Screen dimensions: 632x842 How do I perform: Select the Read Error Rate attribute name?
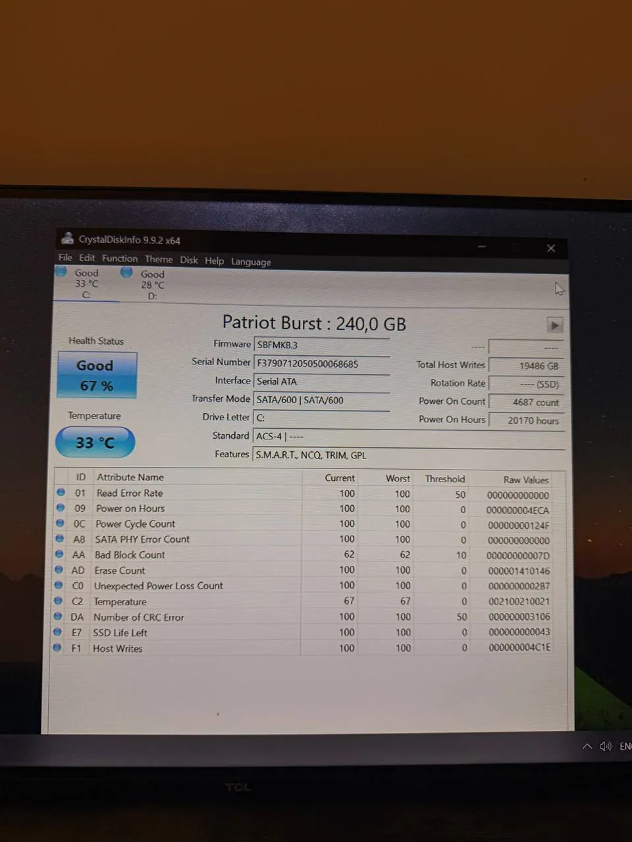(x=130, y=493)
